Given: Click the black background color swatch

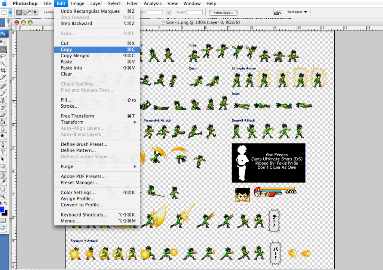Looking at the screenshot, I should click(x=6, y=214).
